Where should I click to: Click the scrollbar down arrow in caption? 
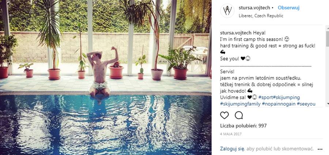[x=327, y=104]
